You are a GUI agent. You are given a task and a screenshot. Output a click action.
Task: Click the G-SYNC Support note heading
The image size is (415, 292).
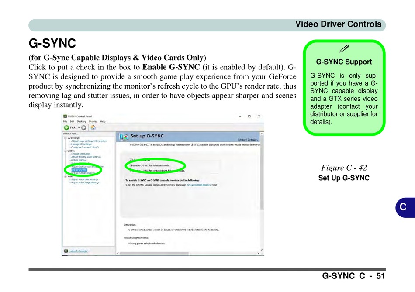click(x=344, y=62)
